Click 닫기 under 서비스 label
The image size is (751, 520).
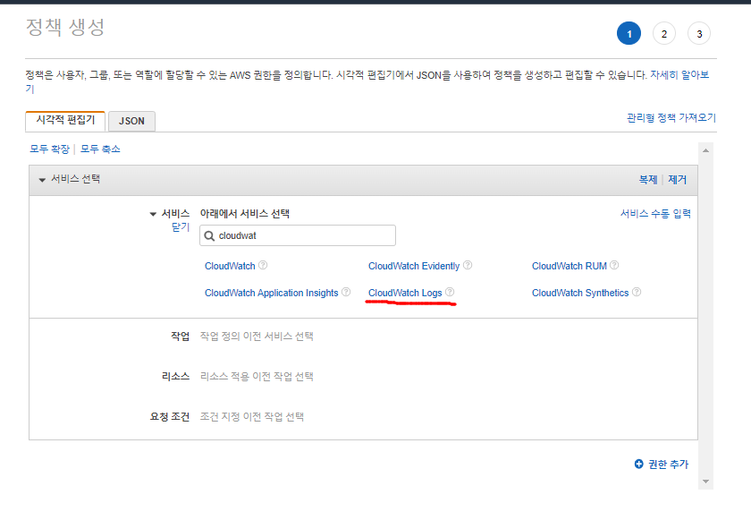click(x=181, y=227)
